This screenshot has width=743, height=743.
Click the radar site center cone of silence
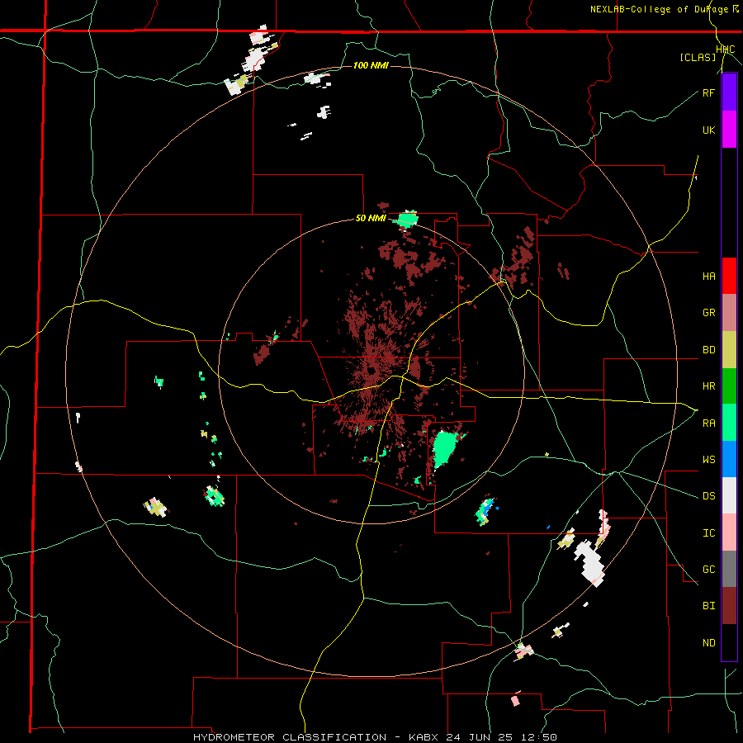(x=371, y=371)
